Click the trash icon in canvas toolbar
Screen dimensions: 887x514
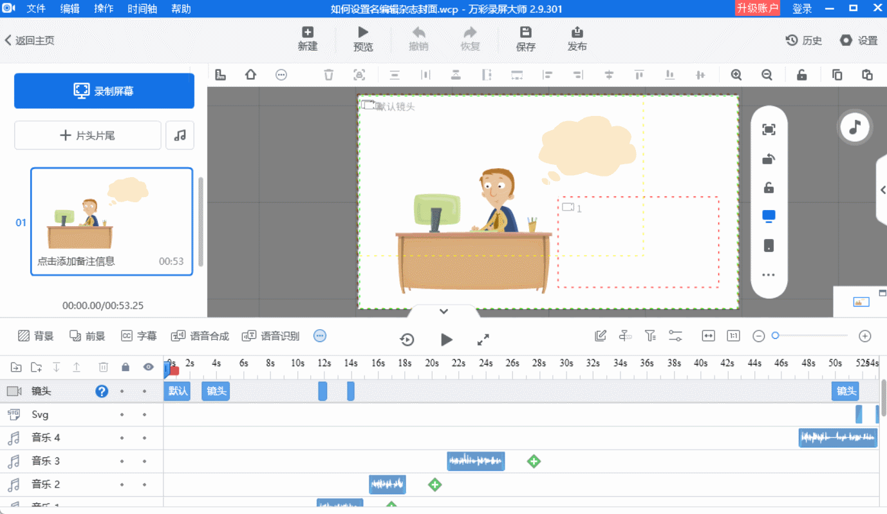[x=329, y=75]
